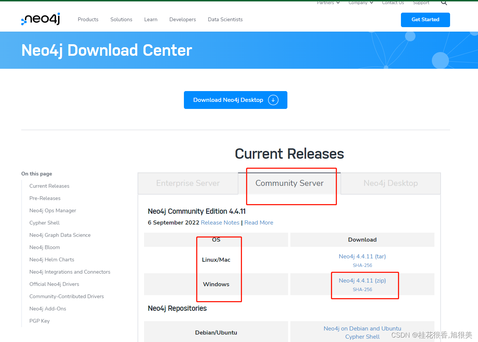Click the Windows OS cell

coord(216,284)
